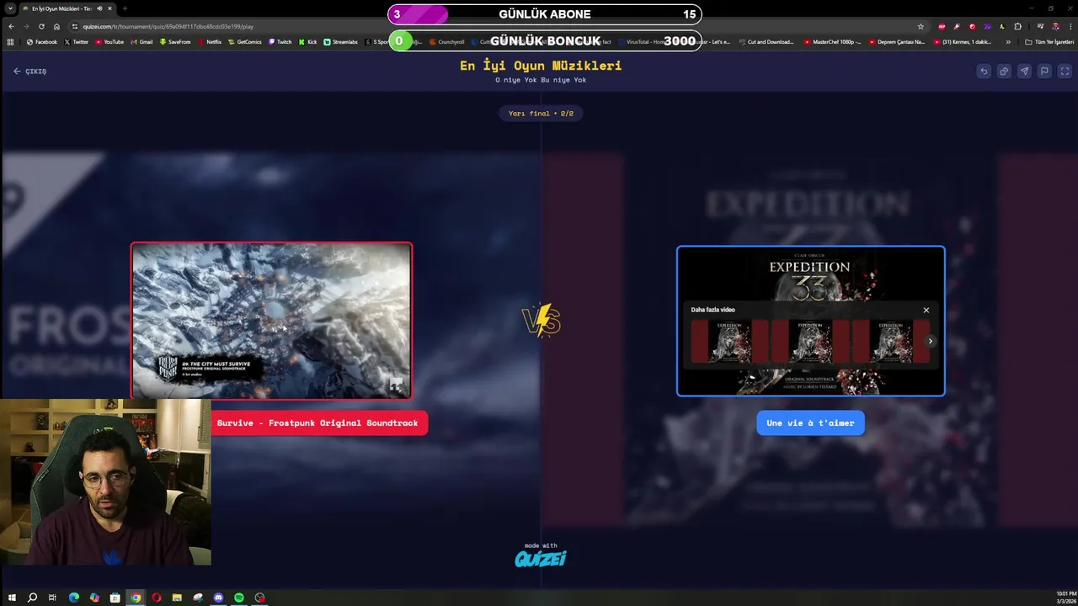The width and height of the screenshot is (1078, 606).
Task: Open the Kick bookmark
Action: pyautogui.click(x=307, y=41)
